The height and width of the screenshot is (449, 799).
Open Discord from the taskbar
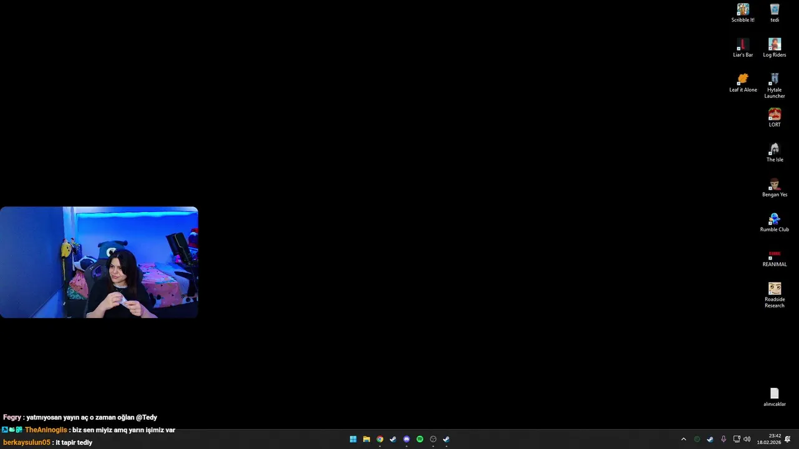click(406, 439)
